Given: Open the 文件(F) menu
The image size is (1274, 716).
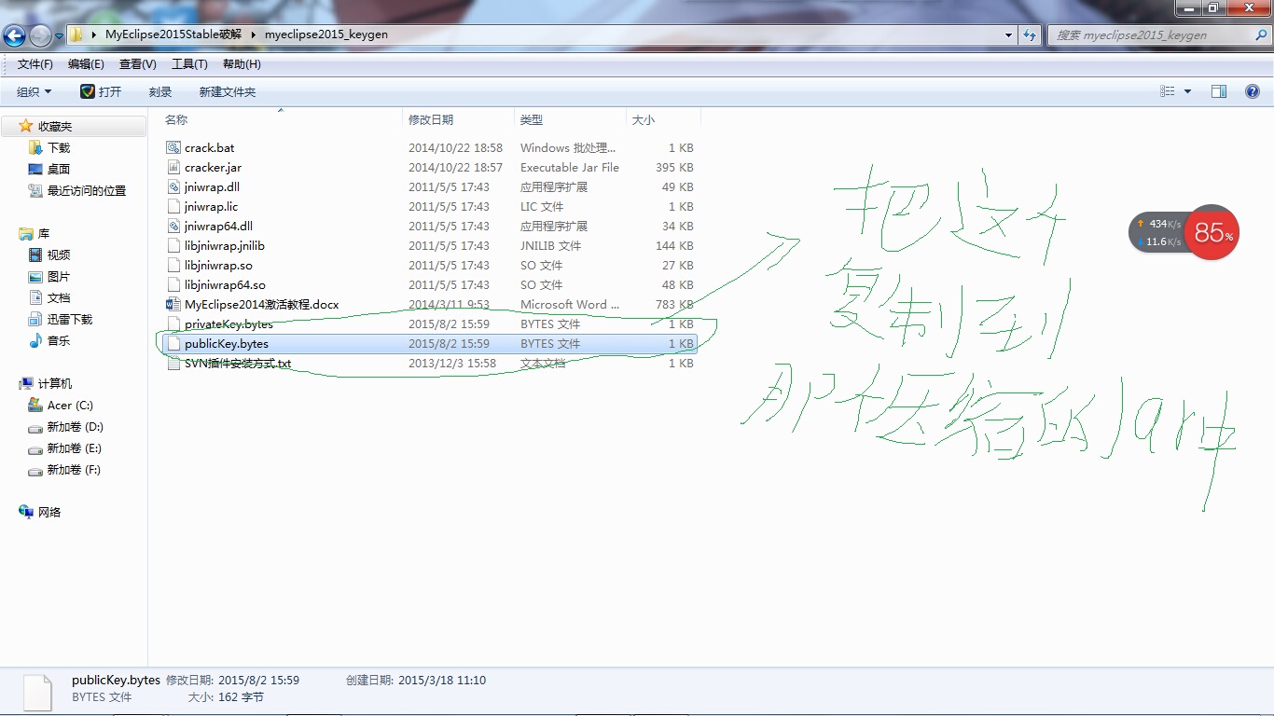Looking at the screenshot, I should [35, 64].
